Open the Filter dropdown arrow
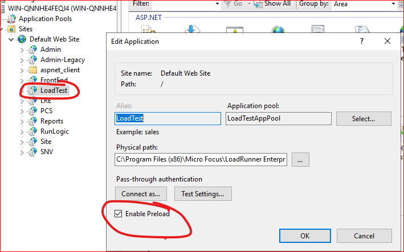 click(x=217, y=3)
